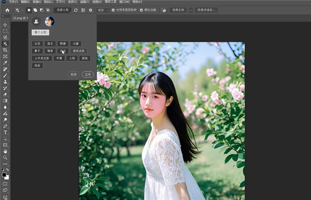Image resolution: width=311 pixels, height=200 pixels.
Task: Click the 面部皮肤 button
Action: 79,51
